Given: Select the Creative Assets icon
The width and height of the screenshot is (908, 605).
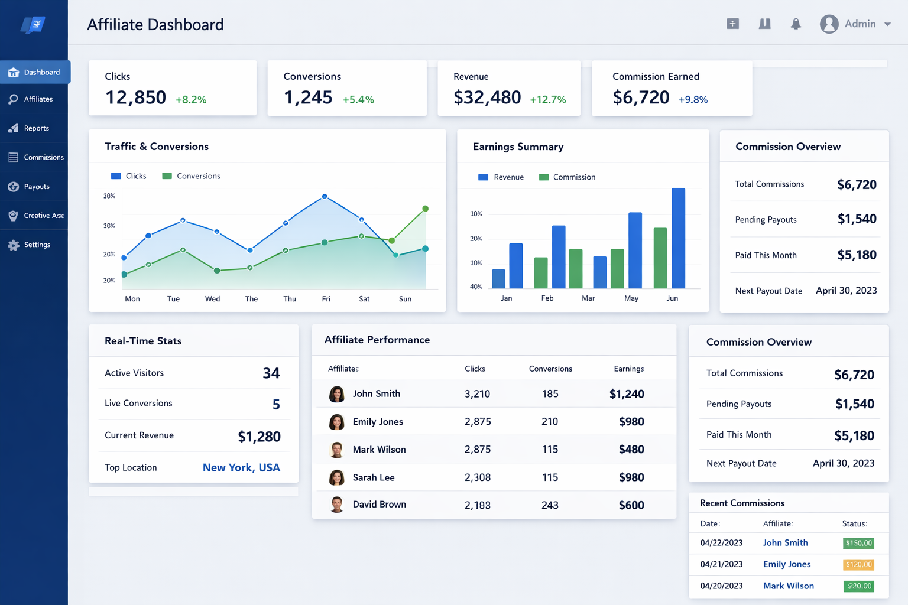Looking at the screenshot, I should (13, 215).
